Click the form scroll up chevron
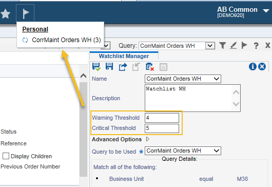 tap(84, 76)
